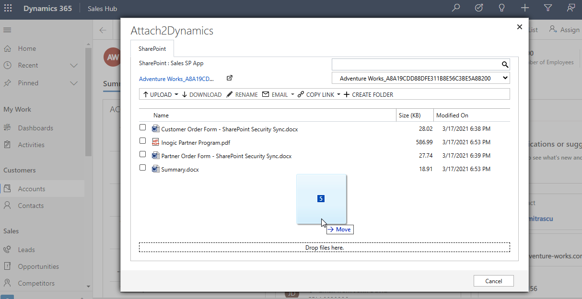Viewport: 582px width, 299px height.
Task: Expand the Recent section chevron
Action: (x=74, y=65)
